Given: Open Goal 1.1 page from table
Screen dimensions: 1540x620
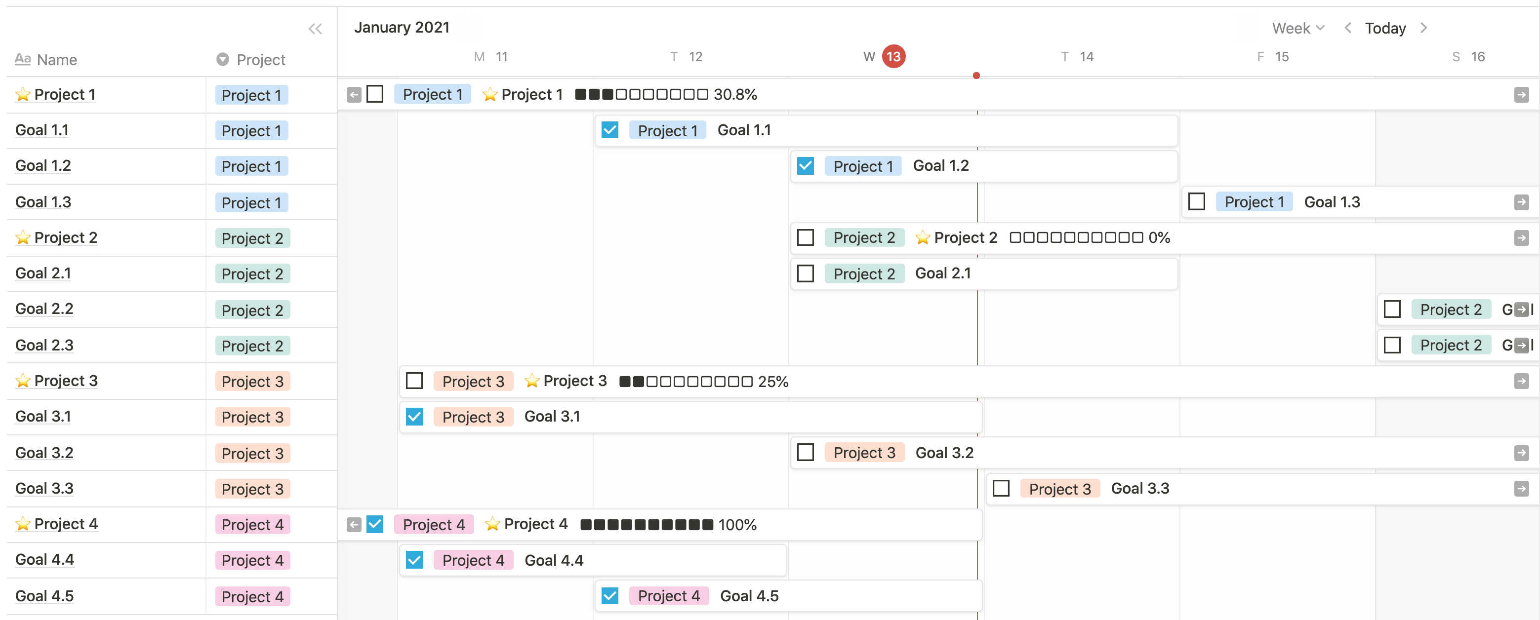Looking at the screenshot, I should pyautogui.click(x=42, y=130).
